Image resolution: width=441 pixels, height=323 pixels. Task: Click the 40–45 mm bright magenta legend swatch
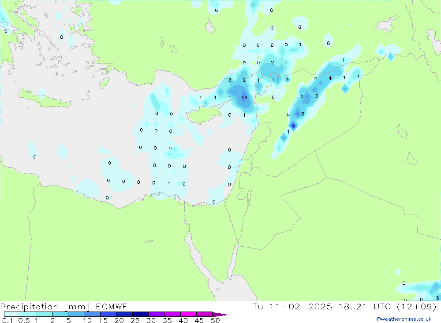click(x=188, y=314)
